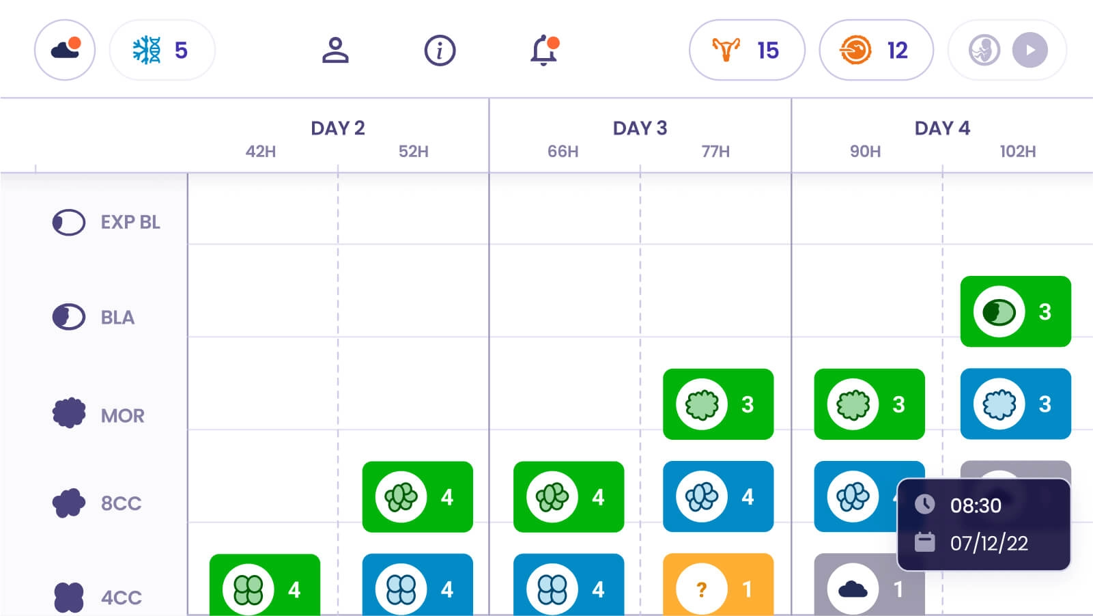The width and height of the screenshot is (1093, 616).
Task: Select the uterus counter showing 15
Action: (747, 50)
